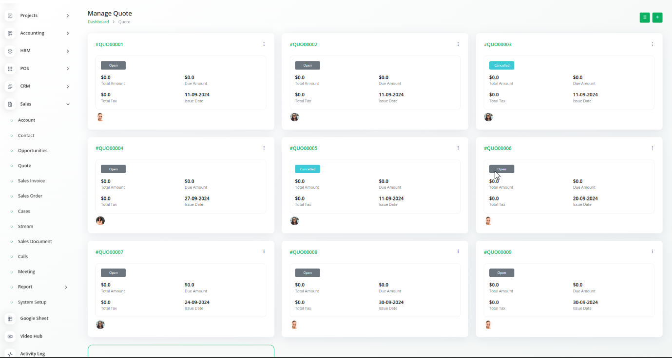Click the Dashboard breadcrumb link
Image resolution: width=672 pixels, height=358 pixels.
(x=98, y=22)
